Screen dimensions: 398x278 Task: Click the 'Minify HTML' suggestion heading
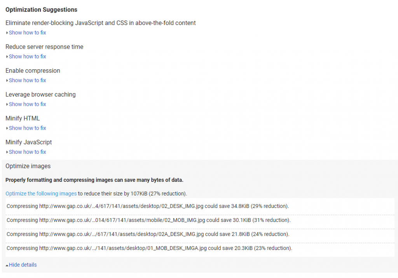23,118
